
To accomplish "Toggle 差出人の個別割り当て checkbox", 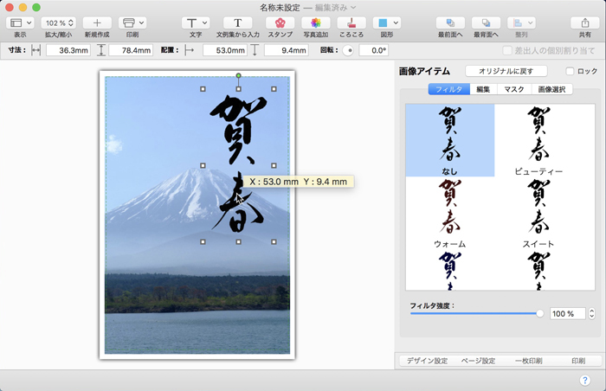I will pyautogui.click(x=508, y=50).
